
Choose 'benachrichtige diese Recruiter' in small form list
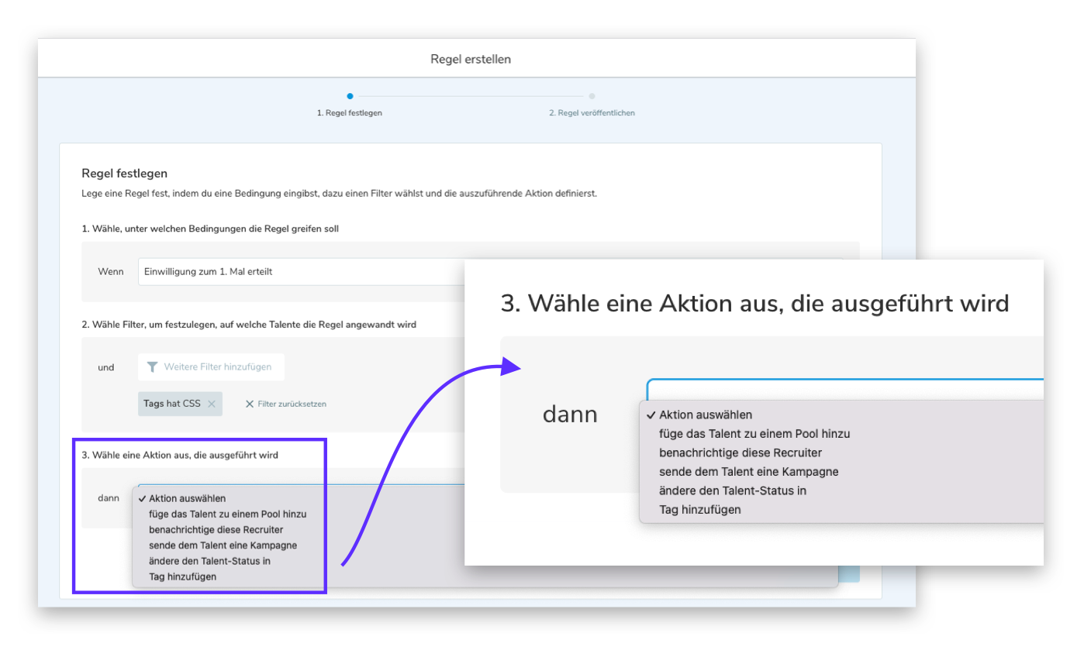(x=216, y=529)
